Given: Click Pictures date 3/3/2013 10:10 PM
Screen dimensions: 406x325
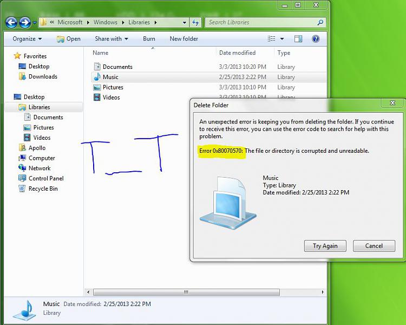Looking at the screenshot, I should [x=243, y=87].
